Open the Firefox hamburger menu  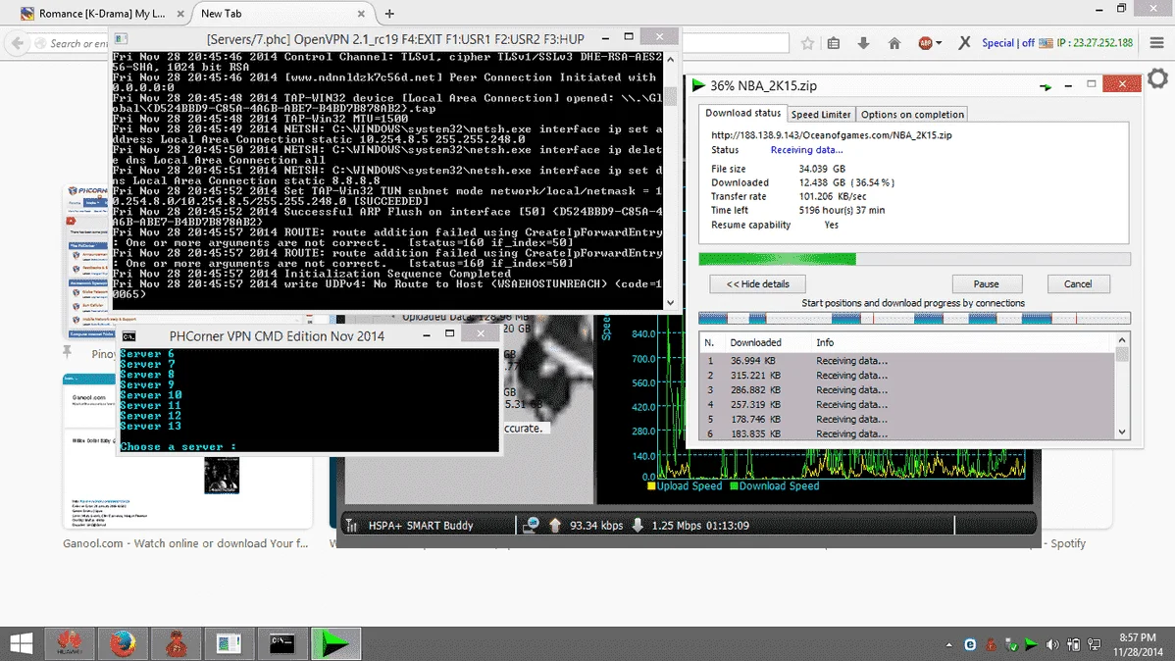pyautogui.click(x=1157, y=43)
